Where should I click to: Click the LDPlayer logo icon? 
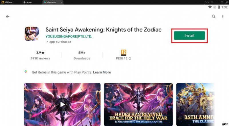[3, 2]
